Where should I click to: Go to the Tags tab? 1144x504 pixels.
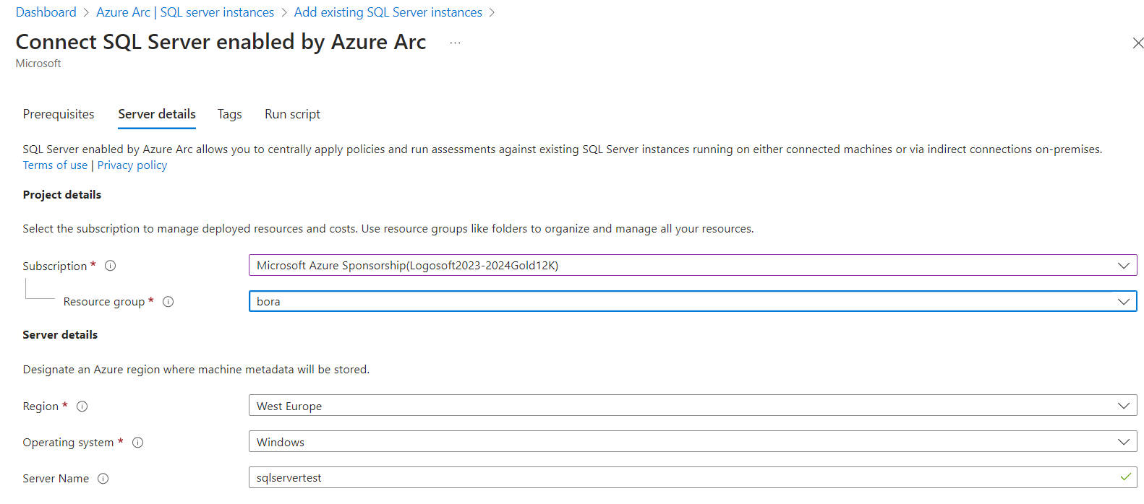click(229, 114)
